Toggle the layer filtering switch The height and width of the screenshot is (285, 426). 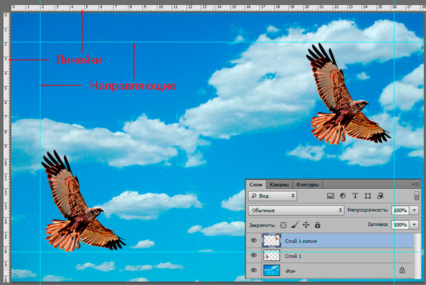[417, 196]
